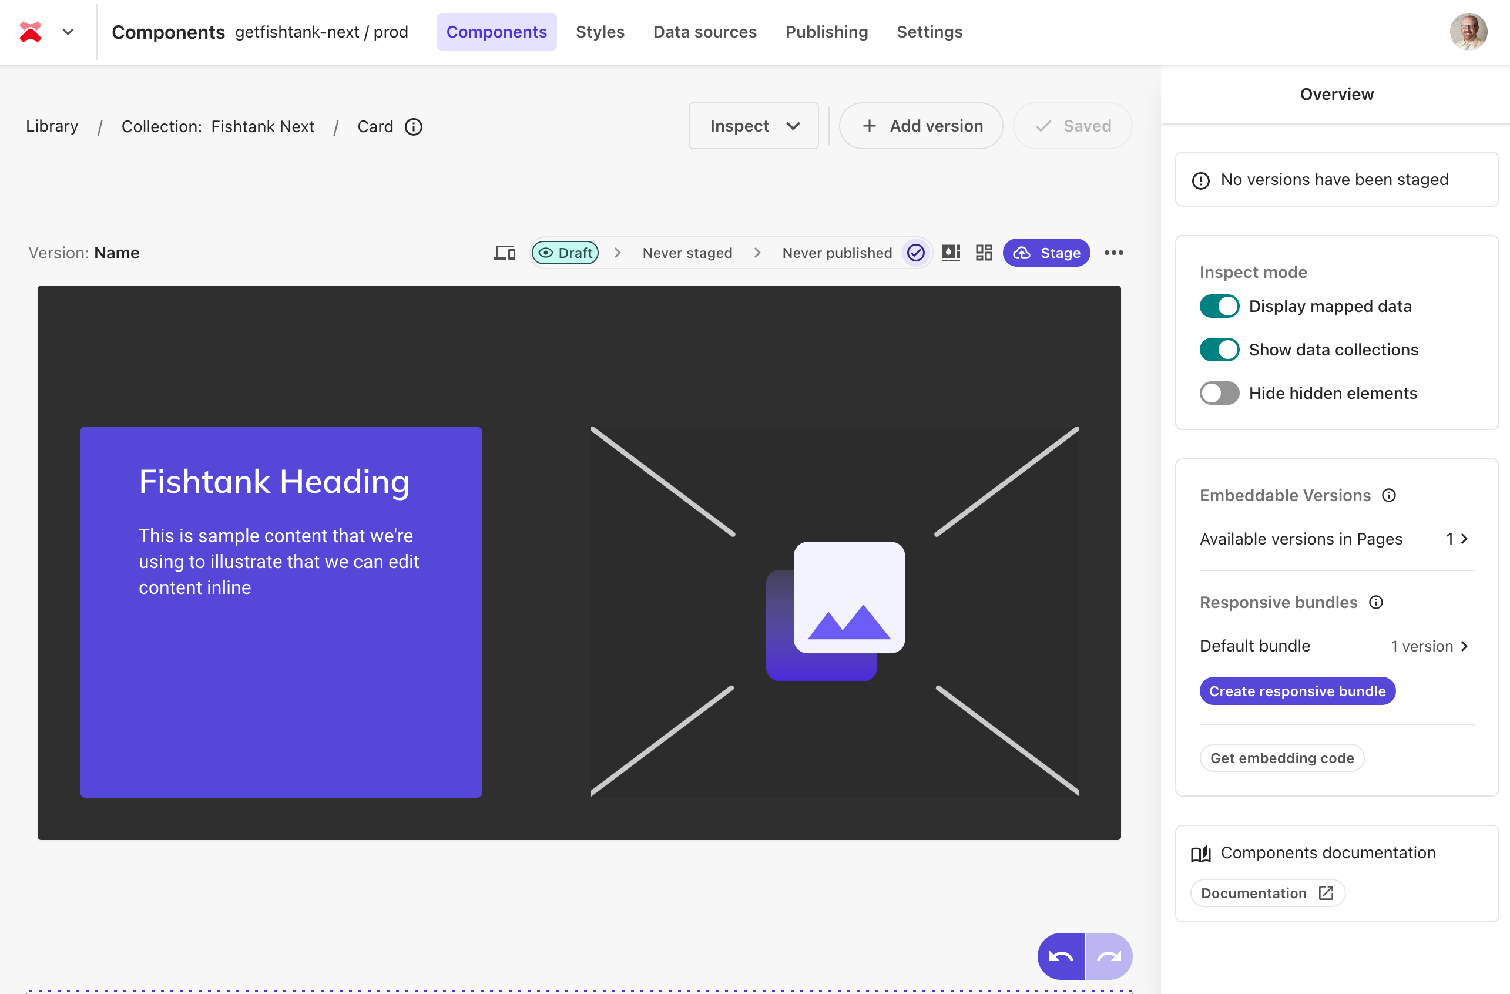Switch to the Styles tab
The width and height of the screenshot is (1510, 994).
pos(599,32)
